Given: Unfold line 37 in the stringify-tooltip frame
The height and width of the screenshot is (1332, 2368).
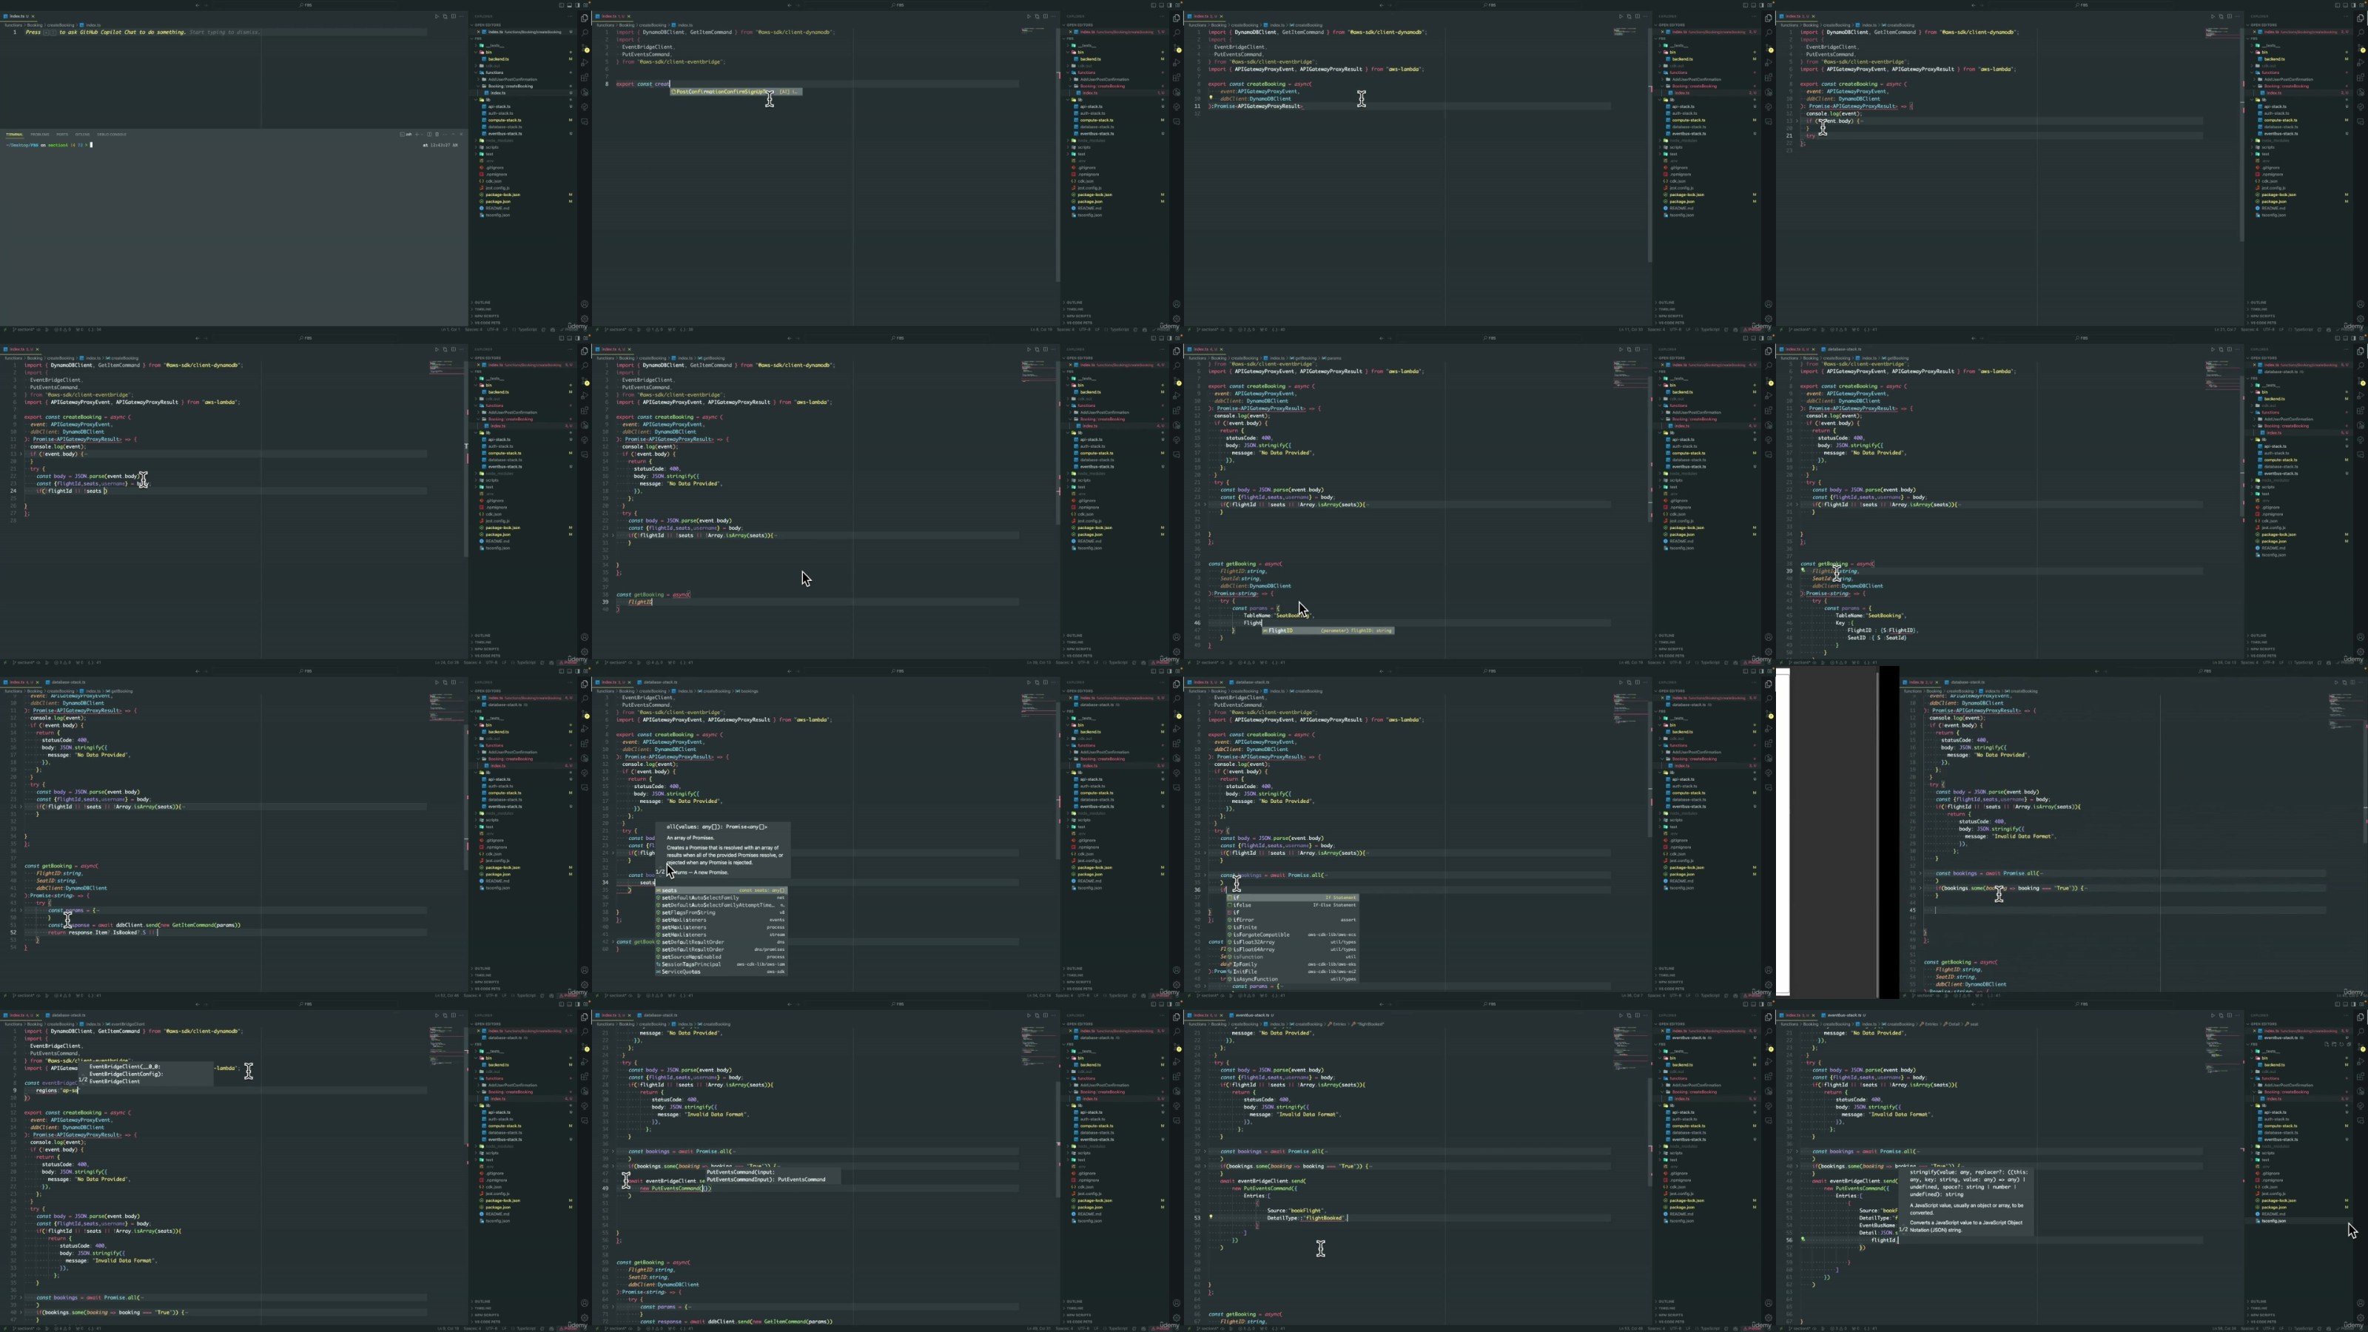Looking at the screenshot, I should tap(1797, 1153).
